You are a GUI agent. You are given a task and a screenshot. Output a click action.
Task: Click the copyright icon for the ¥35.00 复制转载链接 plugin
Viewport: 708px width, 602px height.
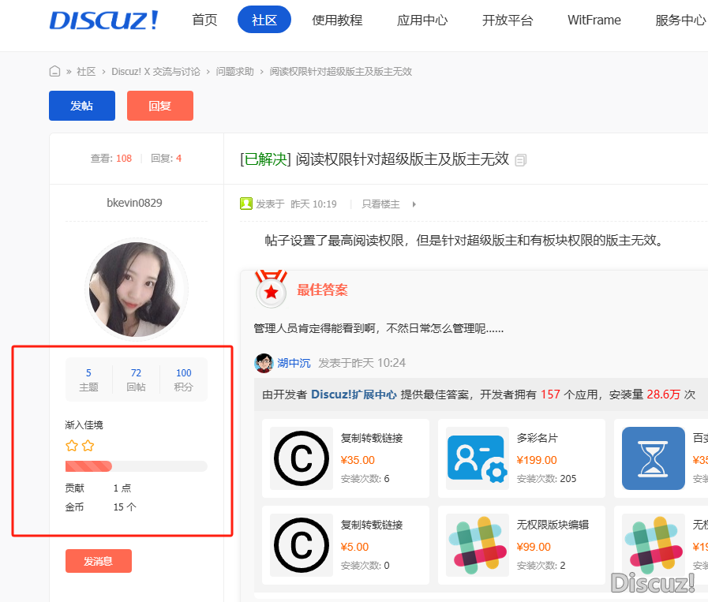[302, 458]
